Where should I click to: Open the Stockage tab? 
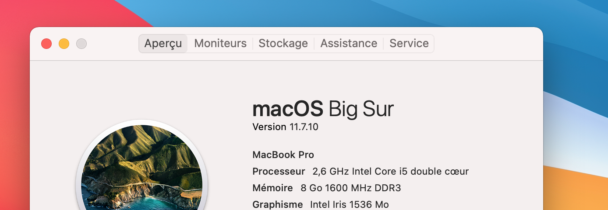click(283, 44)
